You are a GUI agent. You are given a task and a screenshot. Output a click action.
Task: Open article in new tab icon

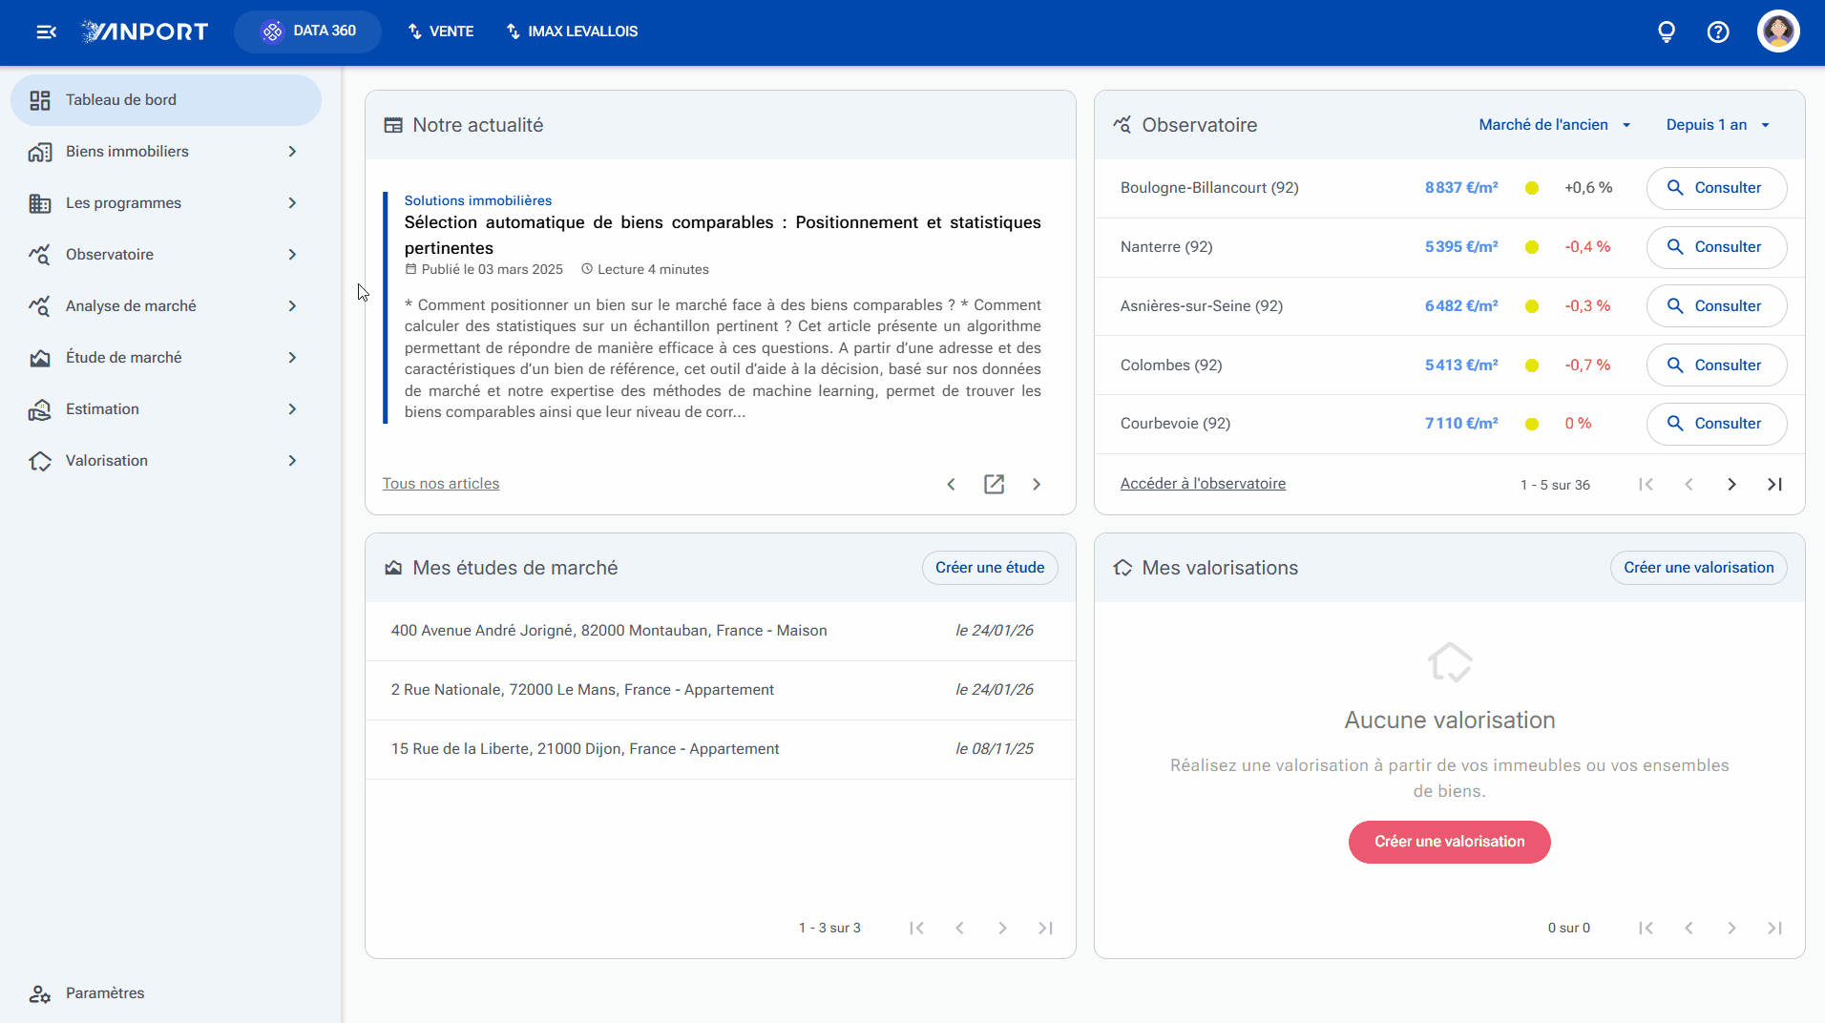[994, 484]
